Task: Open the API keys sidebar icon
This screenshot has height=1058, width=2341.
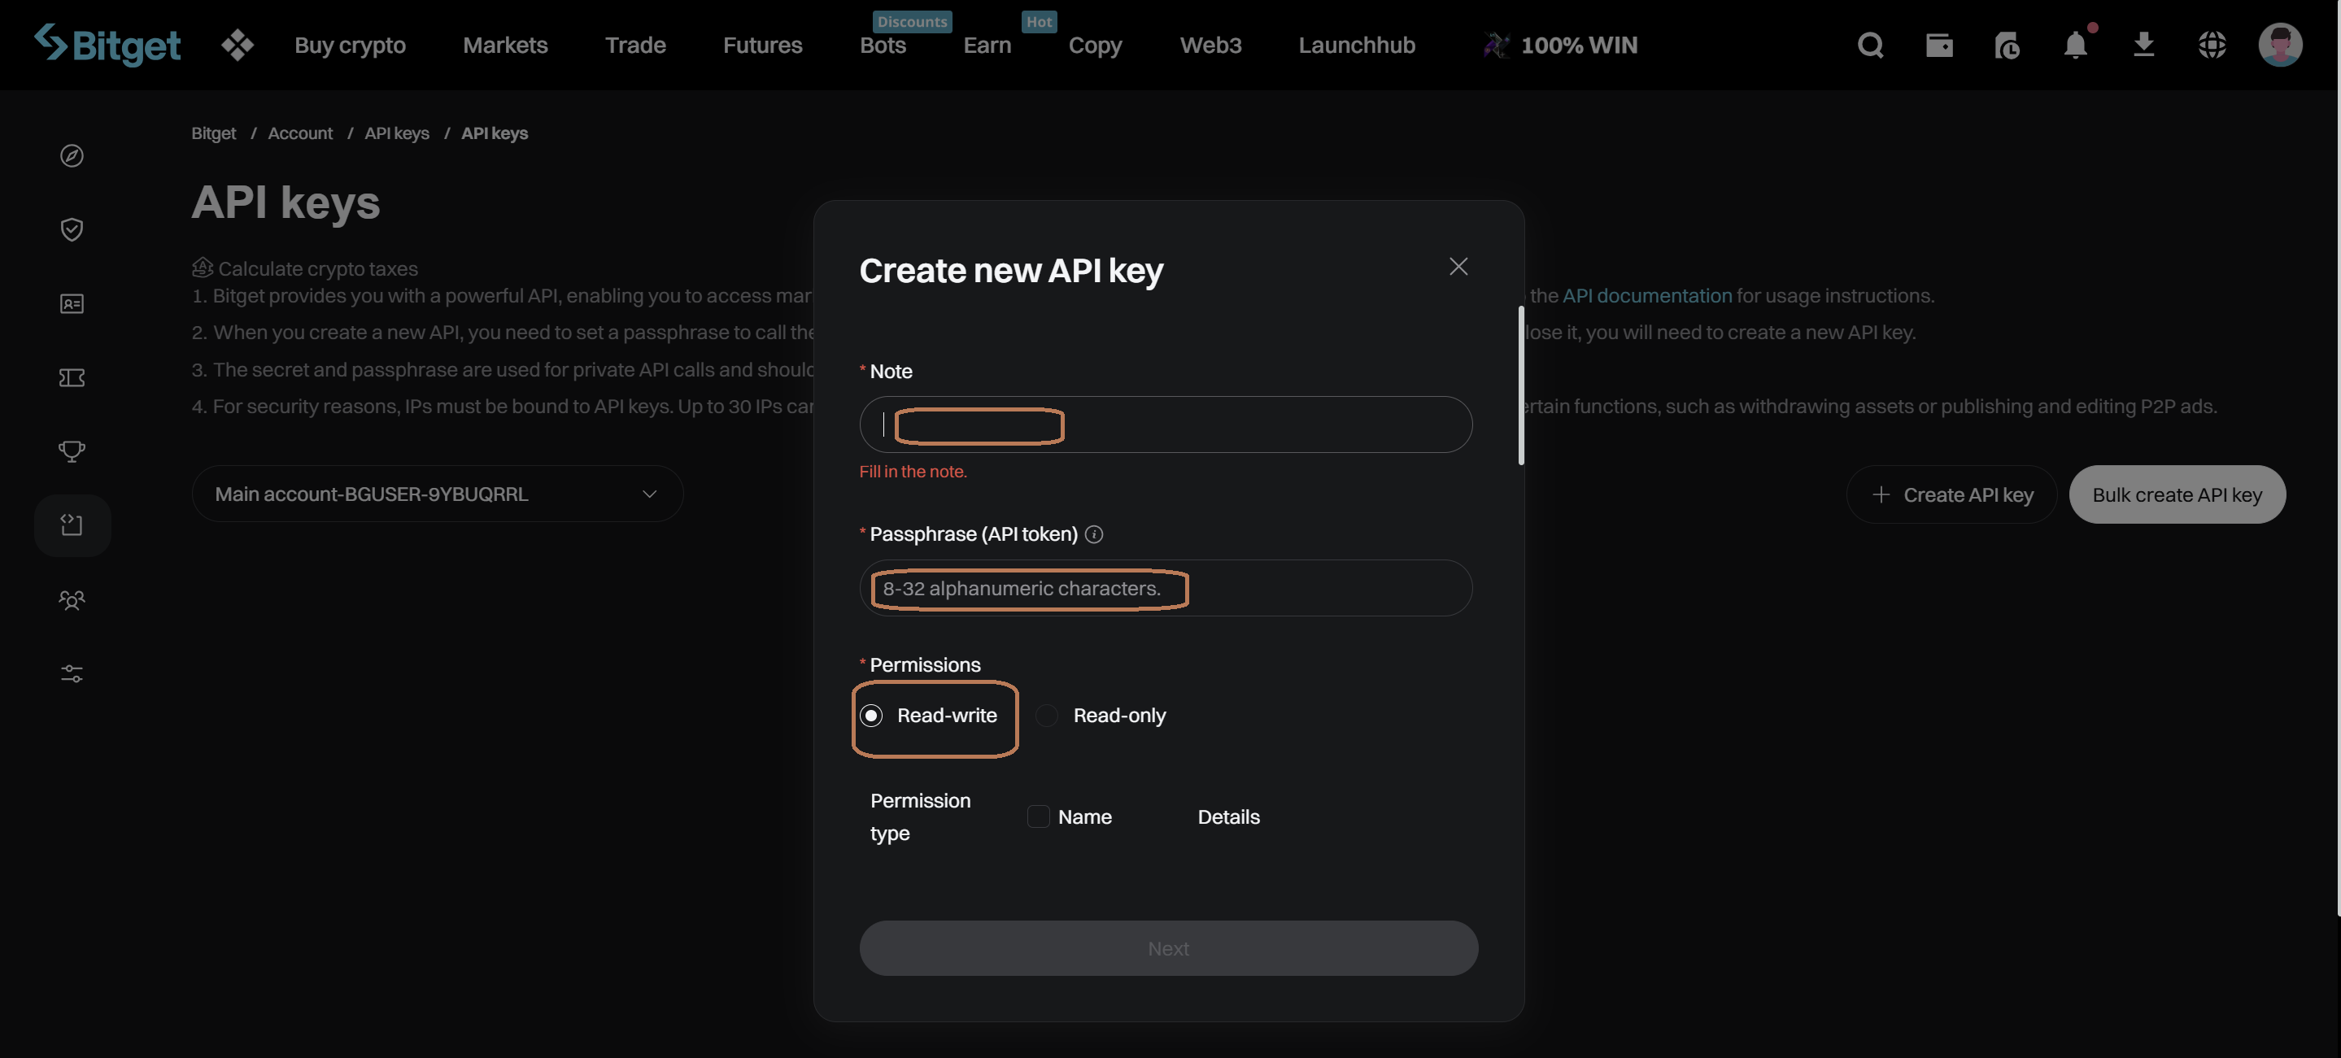Action: click(72, 525)
